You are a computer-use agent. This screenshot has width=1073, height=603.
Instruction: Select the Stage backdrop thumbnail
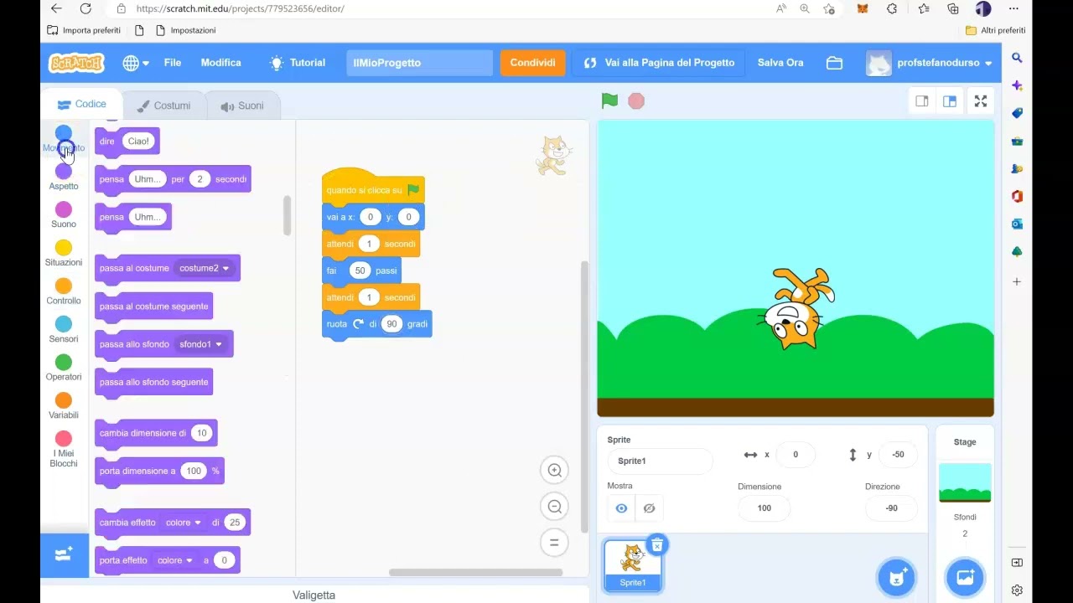tap(965, 482)
